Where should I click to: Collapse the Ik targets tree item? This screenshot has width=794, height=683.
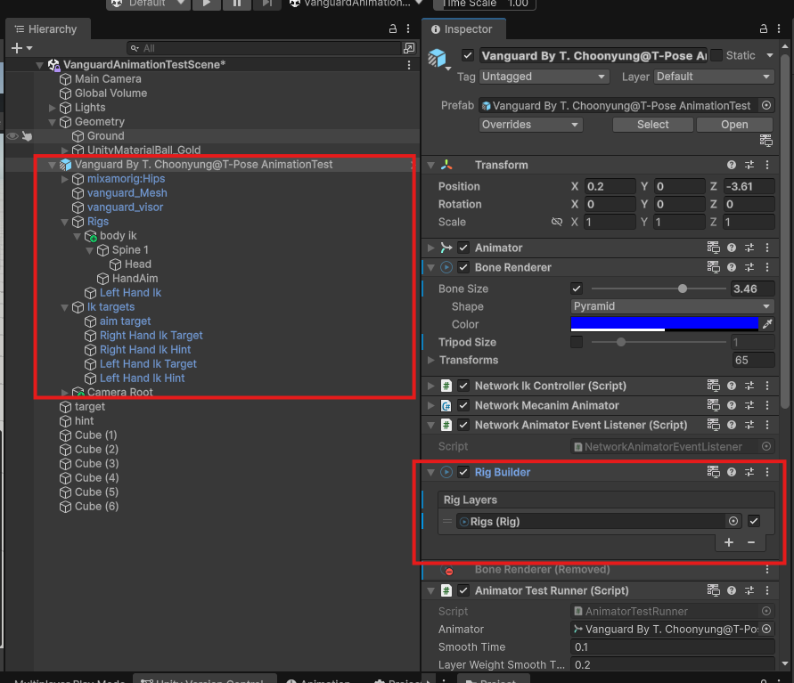click(x=64, y=307)
